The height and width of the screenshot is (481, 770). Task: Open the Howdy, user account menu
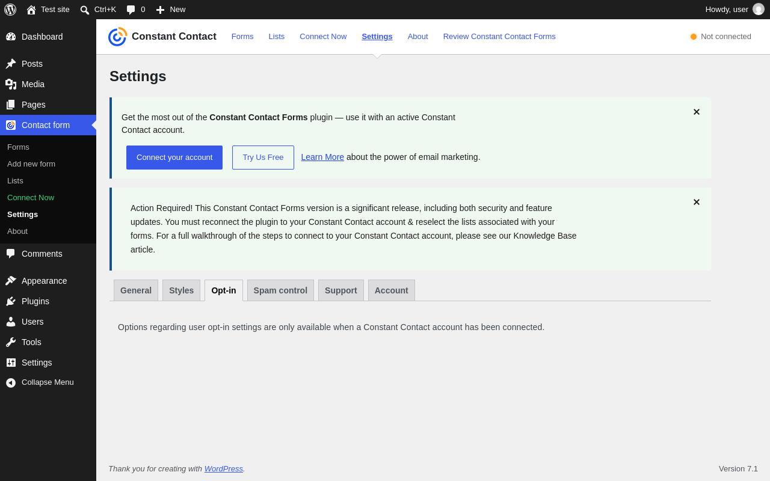pyautogui.click(x=735, y=9)
